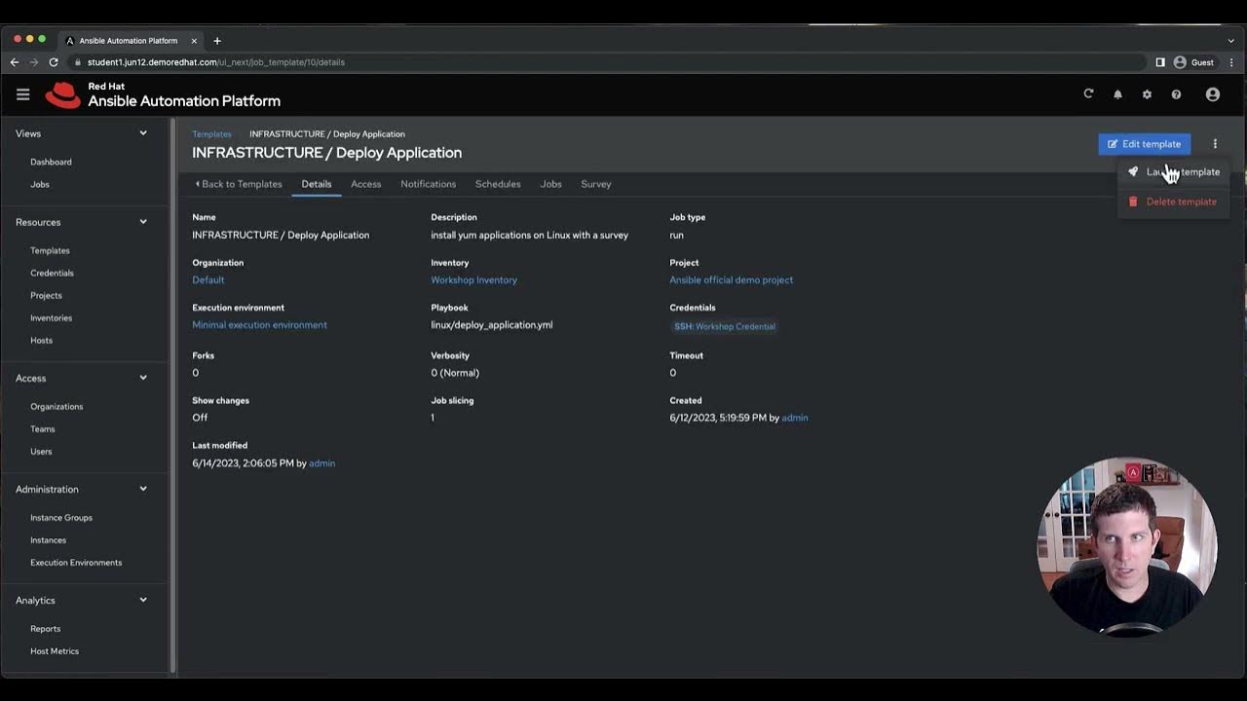Collapse the Administration sidebar section

click(143, 489)
